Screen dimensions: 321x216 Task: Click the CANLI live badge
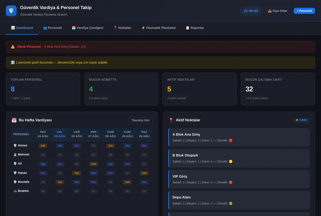pos(301,120)
